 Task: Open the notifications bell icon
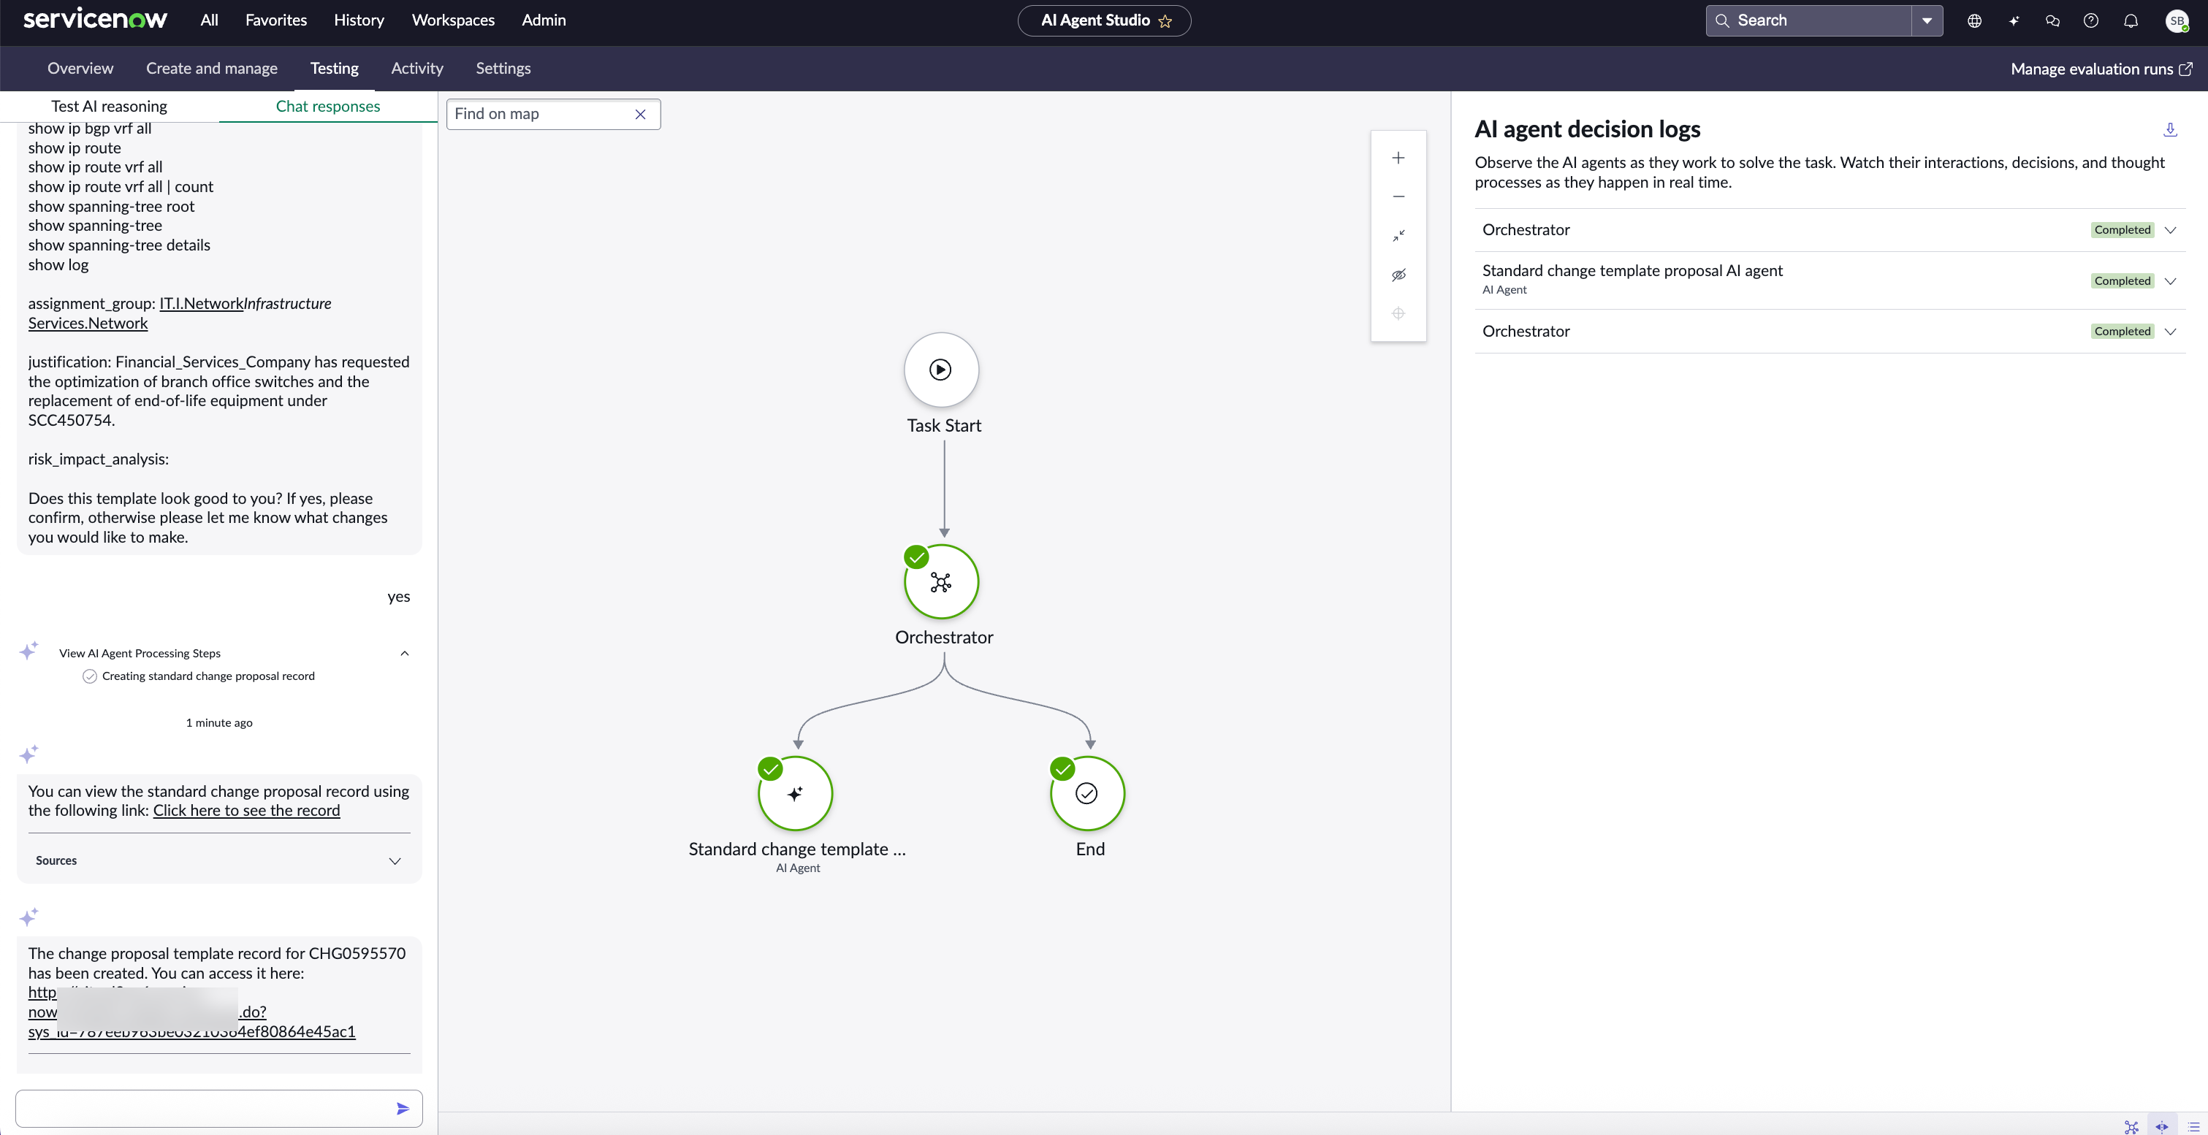click(2130, 20)
